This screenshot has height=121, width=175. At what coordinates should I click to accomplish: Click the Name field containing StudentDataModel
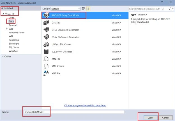[x=74, y=112]
